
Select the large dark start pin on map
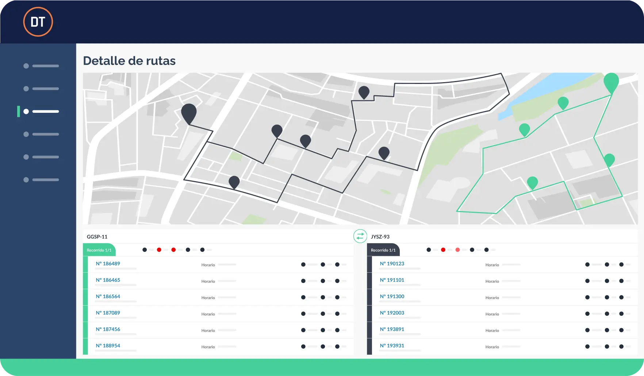point(189,114)
